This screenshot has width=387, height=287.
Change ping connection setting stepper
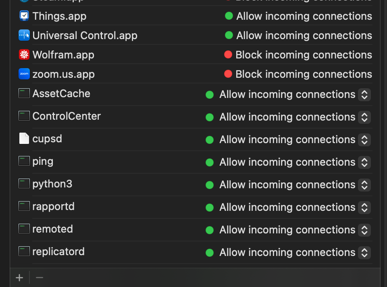pos(364,162)
